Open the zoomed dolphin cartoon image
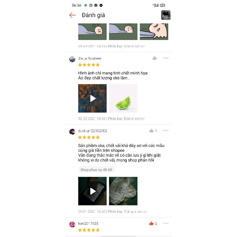 tap(154, 32)
